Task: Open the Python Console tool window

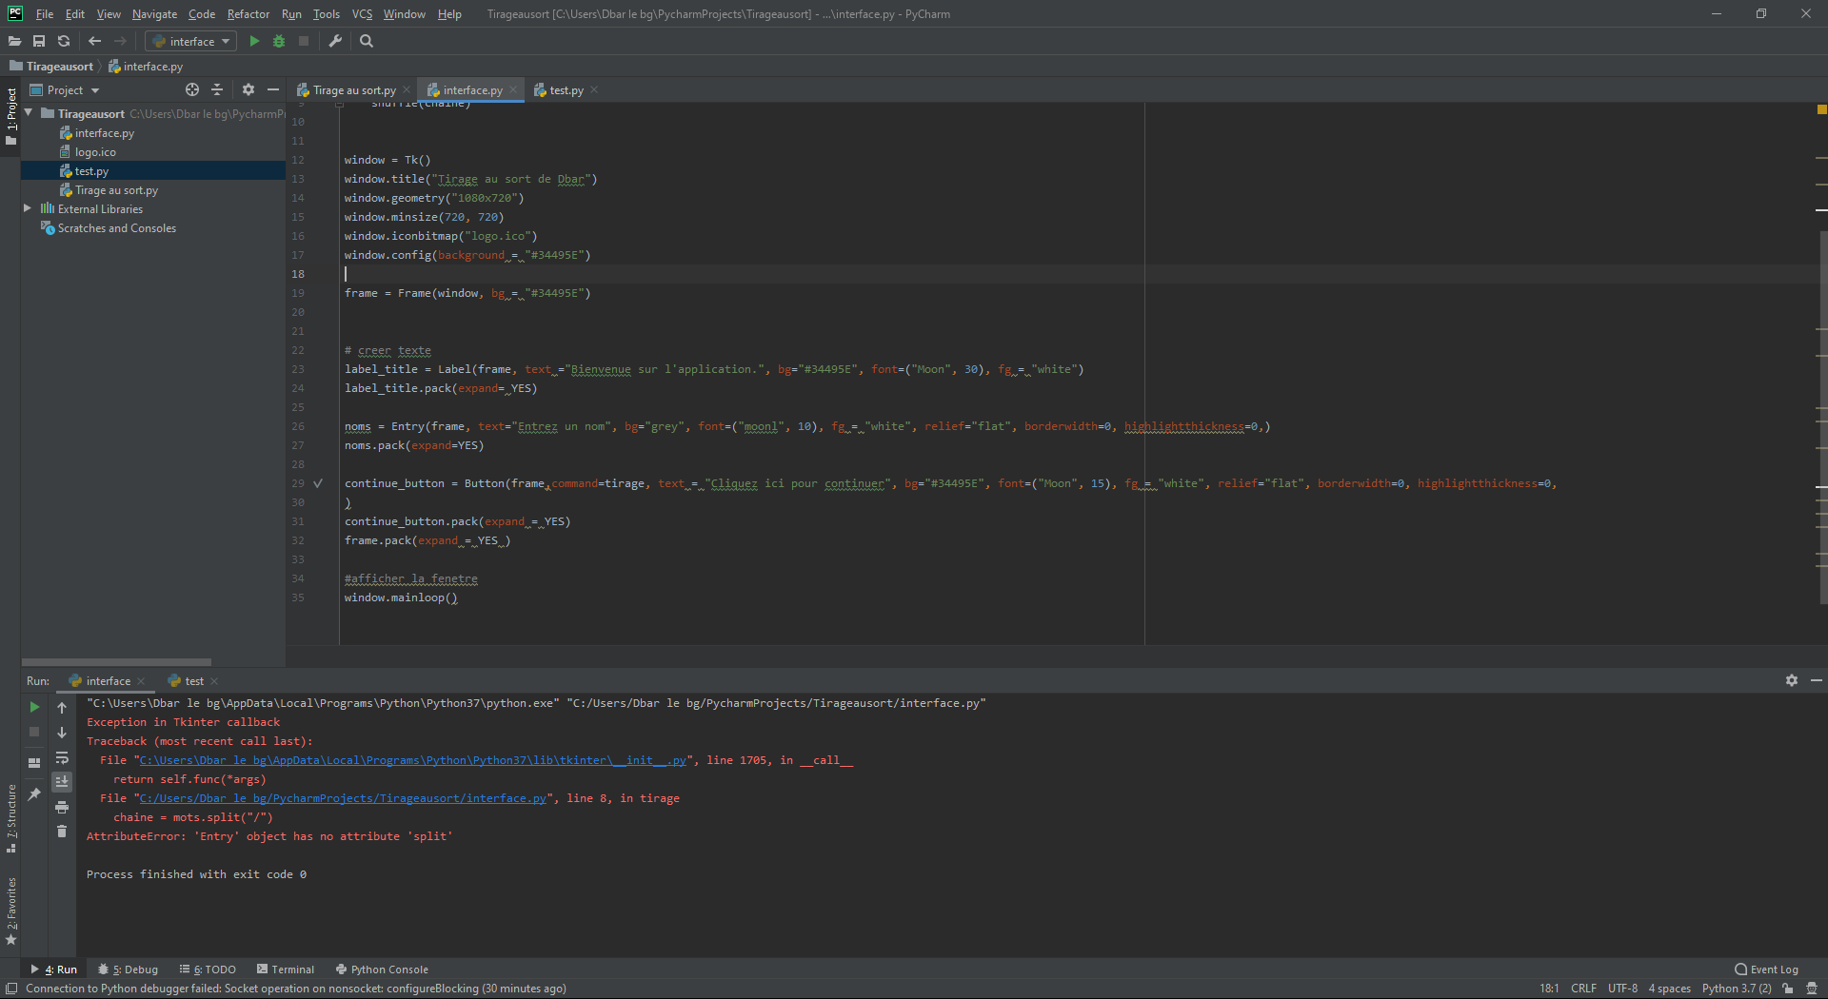Action: coord(382,970)
